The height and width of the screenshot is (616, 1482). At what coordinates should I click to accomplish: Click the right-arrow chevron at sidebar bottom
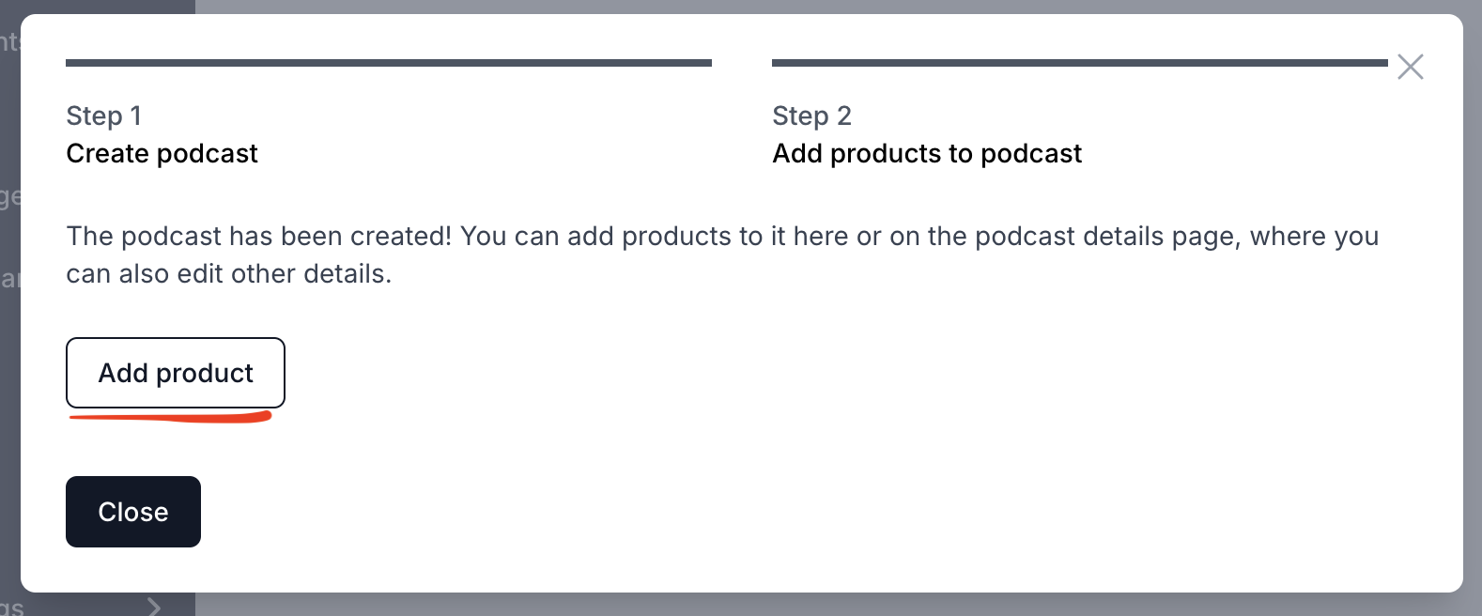(153, 606)
